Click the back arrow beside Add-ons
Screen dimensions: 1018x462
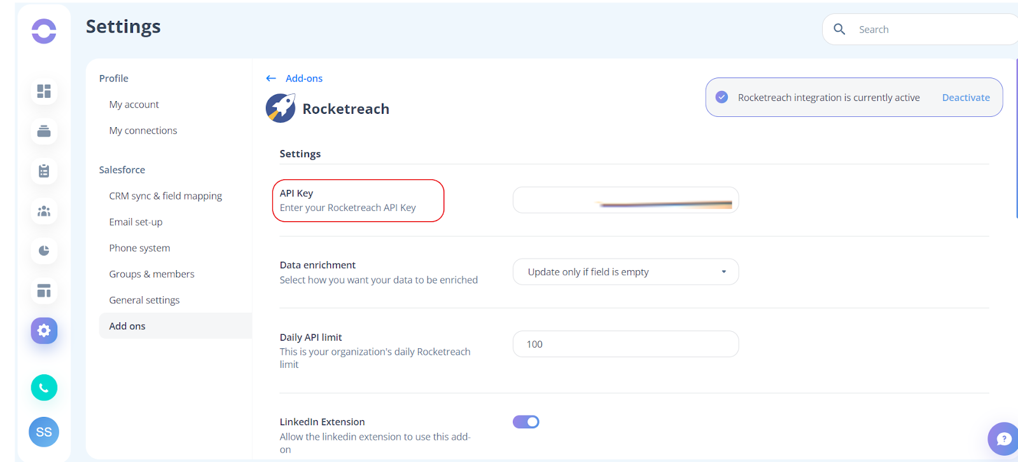[x=271, y=78]
